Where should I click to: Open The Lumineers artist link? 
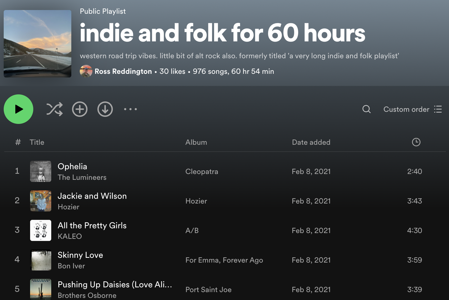(82, 177)
